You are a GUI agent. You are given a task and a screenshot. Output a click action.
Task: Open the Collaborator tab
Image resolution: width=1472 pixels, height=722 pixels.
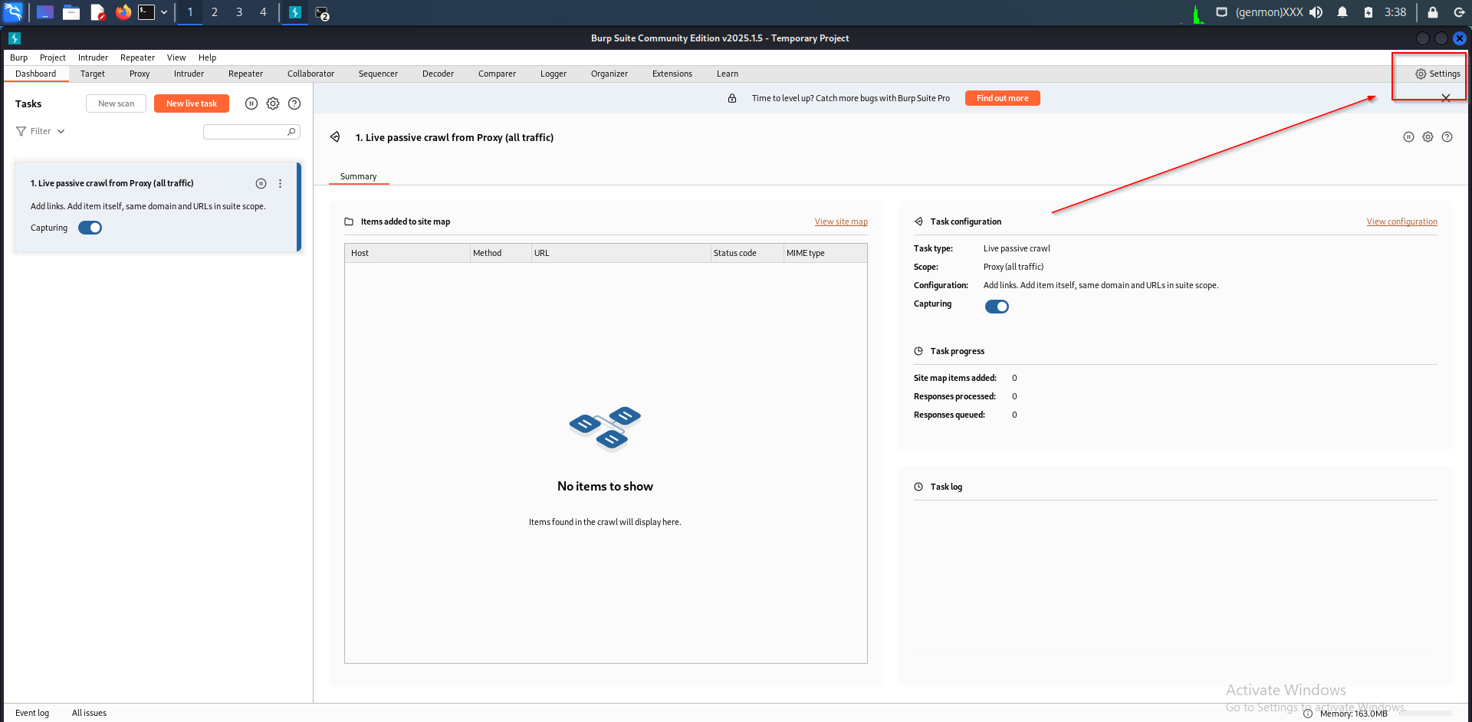[310, 74]
